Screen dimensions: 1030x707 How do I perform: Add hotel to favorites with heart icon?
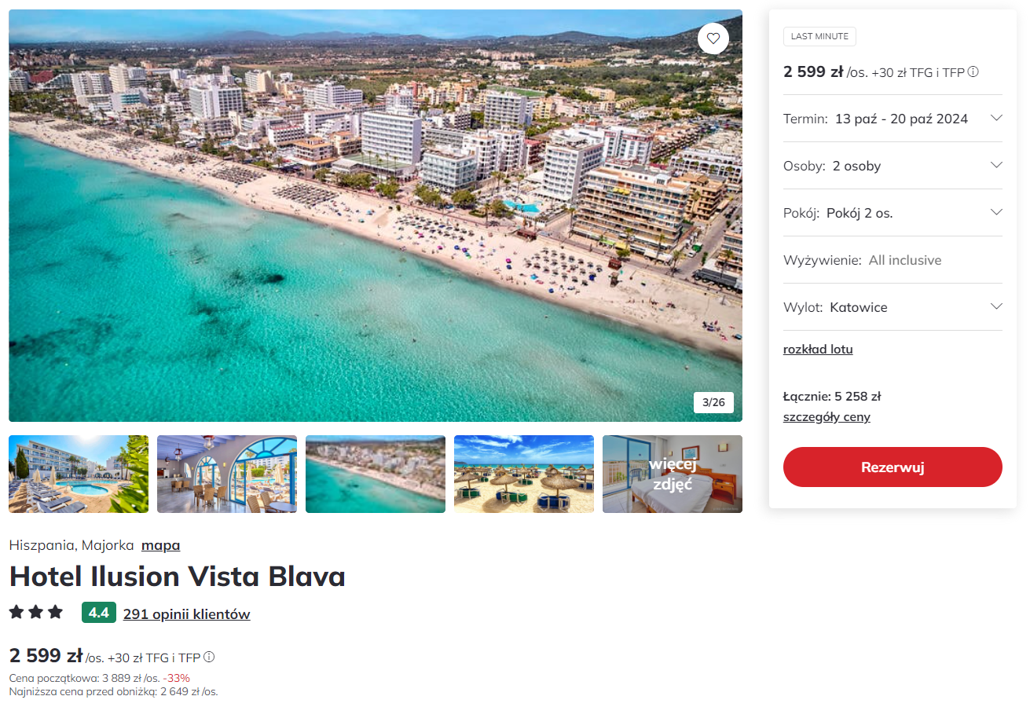coord(713,38)
